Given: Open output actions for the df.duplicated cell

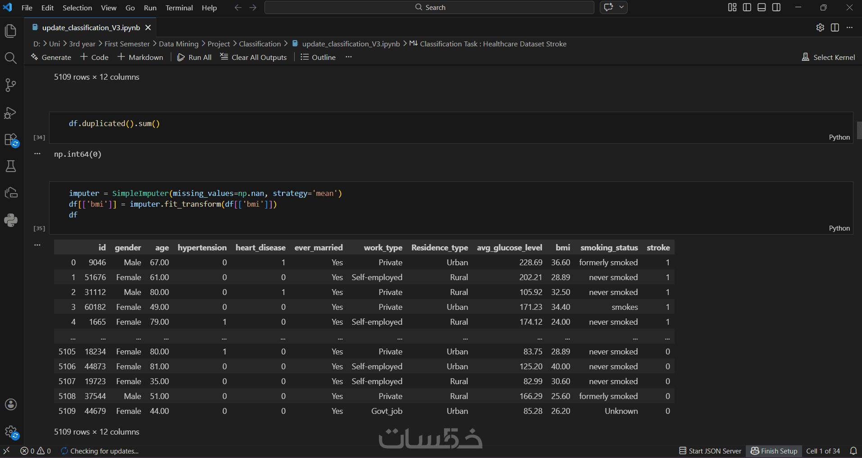Looking at the screenshot, I should coord(37,154).
